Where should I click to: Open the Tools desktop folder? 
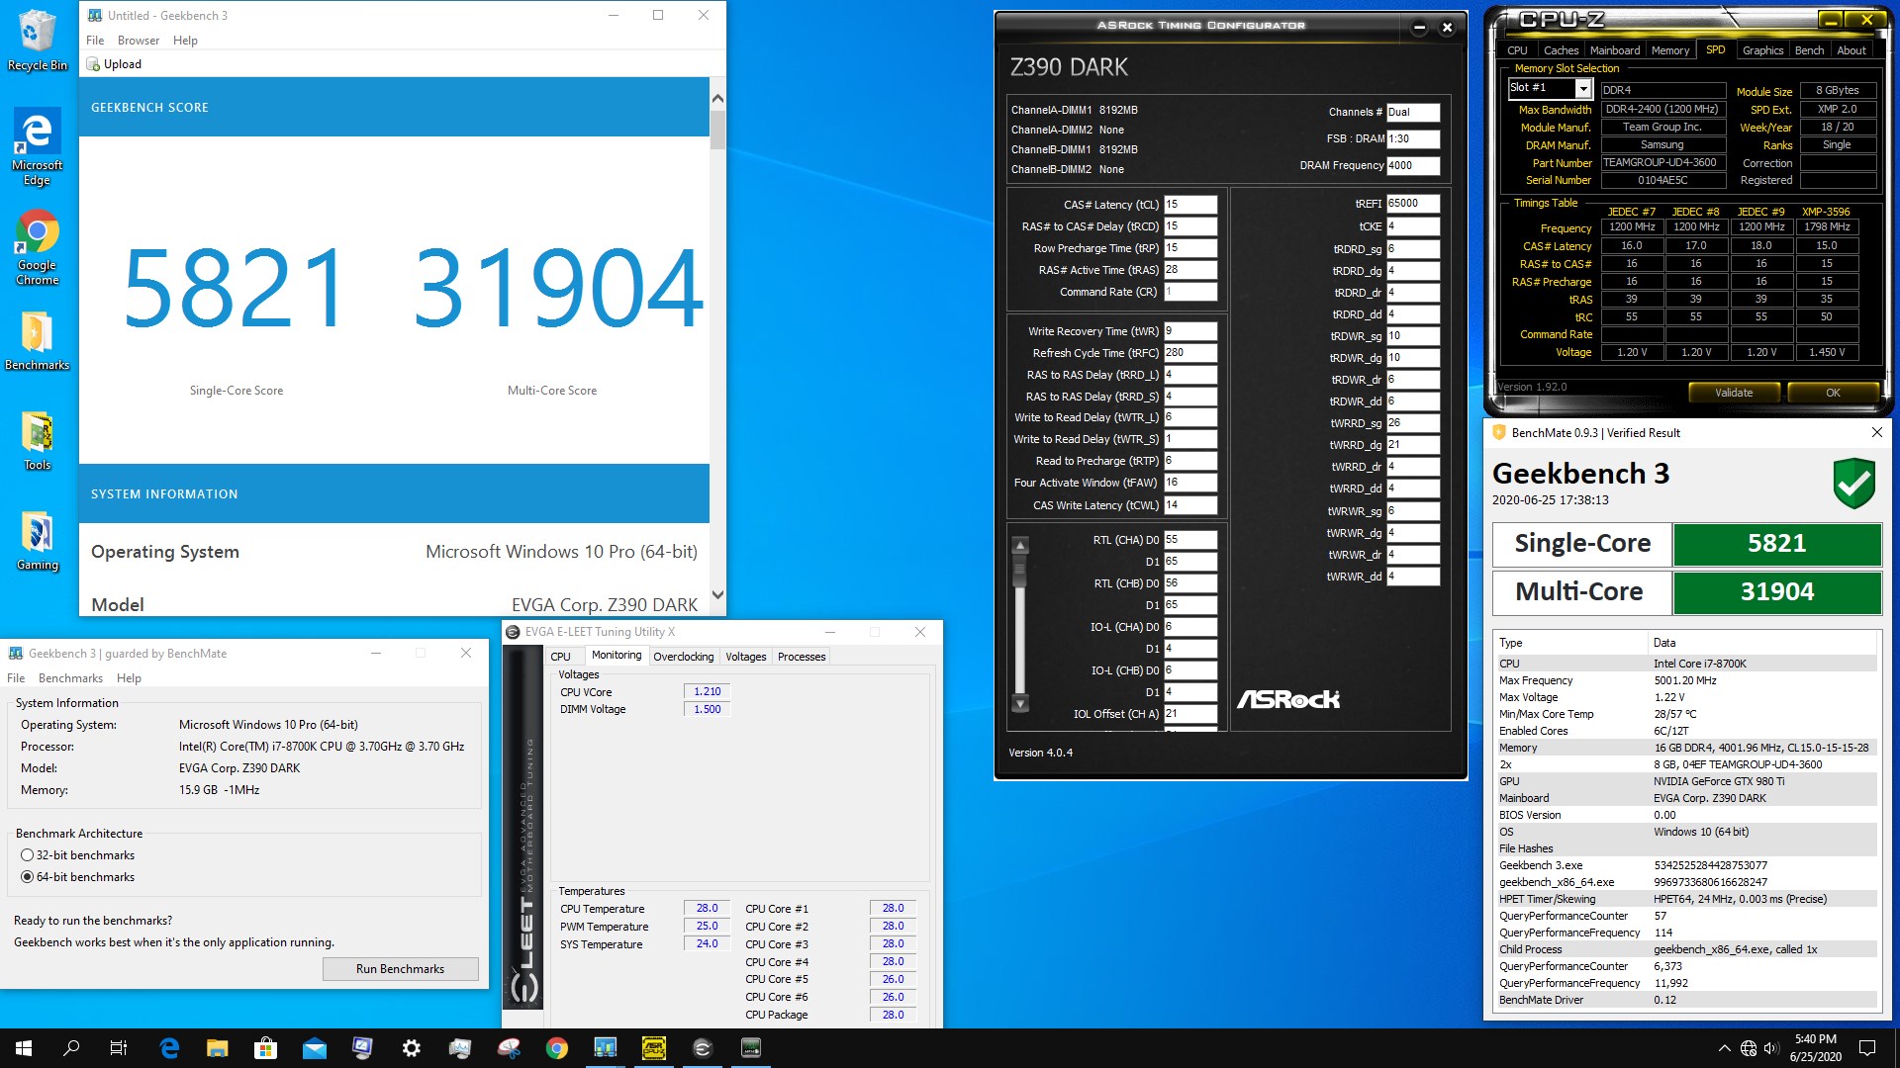coord(37,441)
